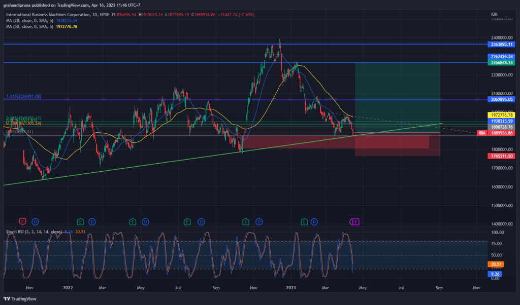Select the green 2266848.24 target price label
The image size is (520, 305).
(x=501, y=62)
